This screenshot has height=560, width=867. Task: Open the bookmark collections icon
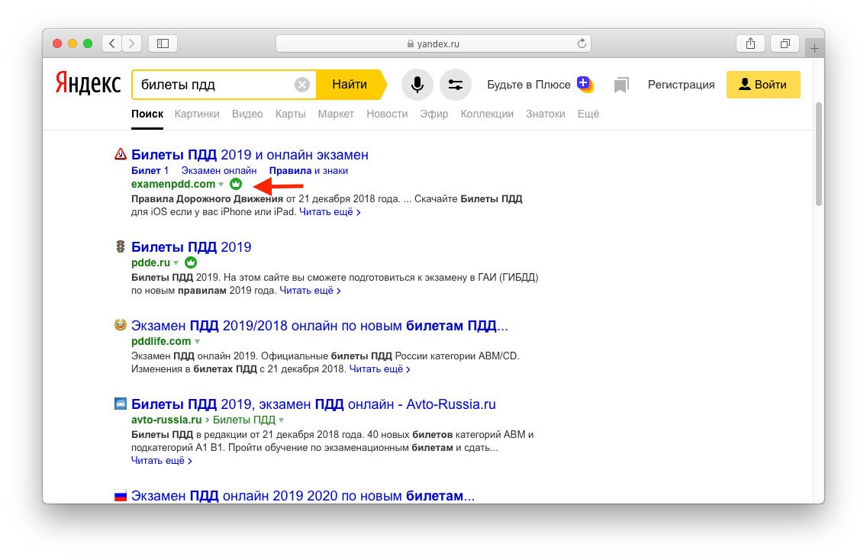[621, 85]
